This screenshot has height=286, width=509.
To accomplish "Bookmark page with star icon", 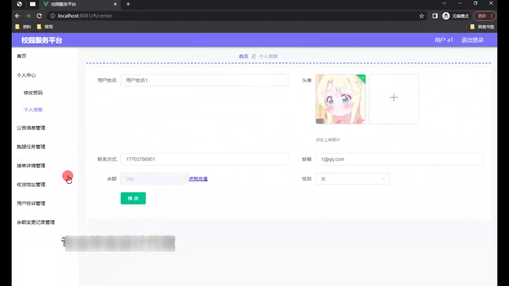I will [x=422, y=16].
